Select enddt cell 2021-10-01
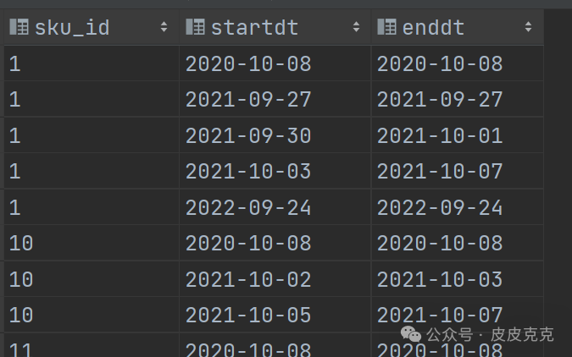The image size is (572, 357). [x=458, y=135]
